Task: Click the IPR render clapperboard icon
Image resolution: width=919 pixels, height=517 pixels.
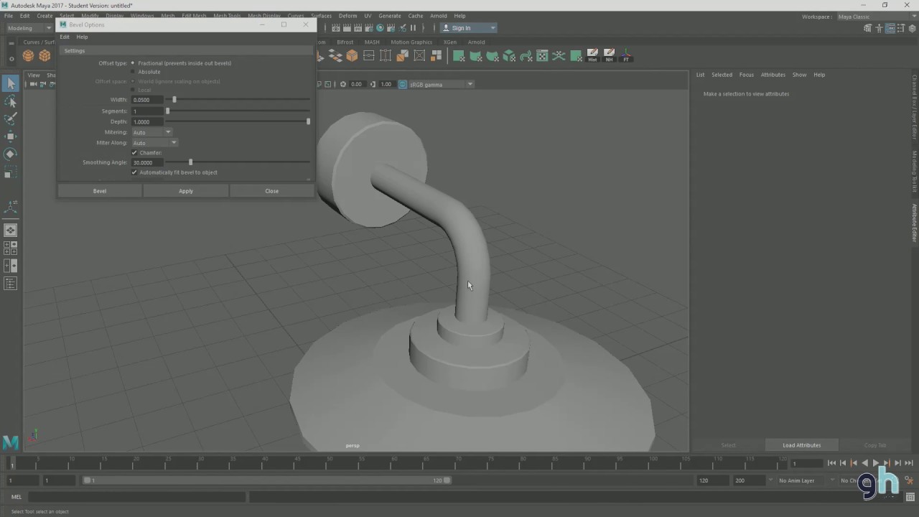Action: click(x=358, y=28)
